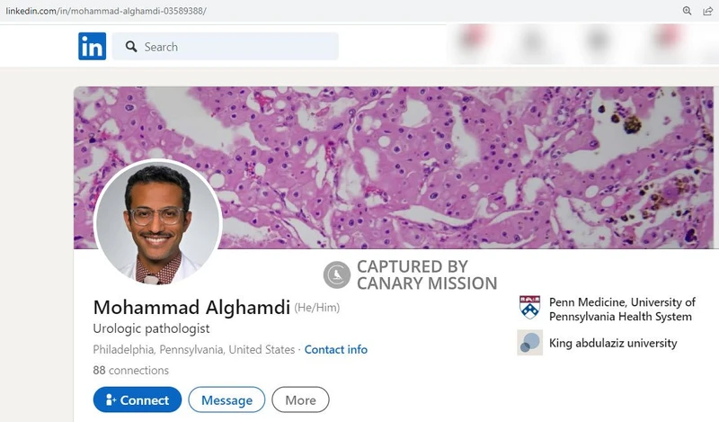Image resolution: width=719 pixels, height=422 pixels.
Task: Open Mohammad Alghamdi's profile photo
Action: click(x=158, y=223)
